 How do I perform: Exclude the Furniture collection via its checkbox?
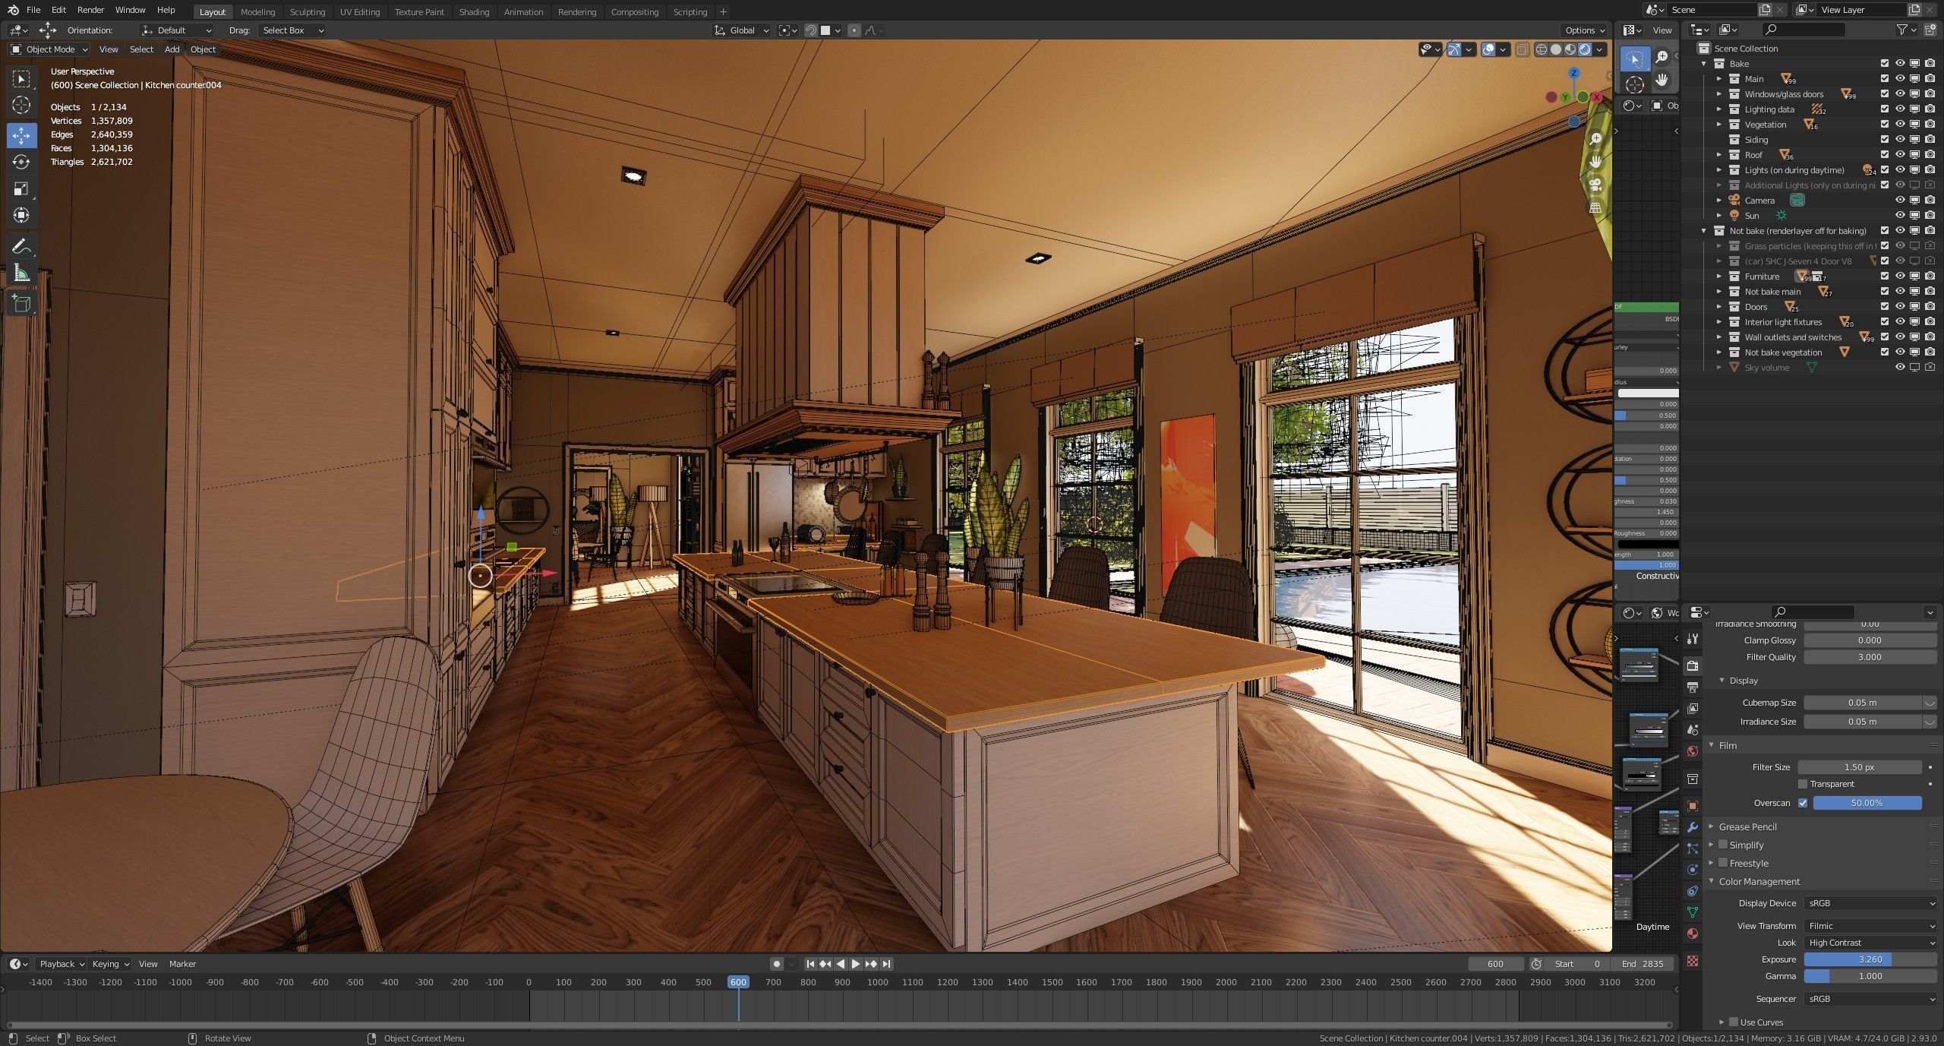click(1885, 277)
